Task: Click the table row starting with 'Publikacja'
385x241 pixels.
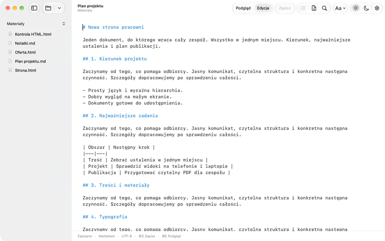Action: pos(157,173)
